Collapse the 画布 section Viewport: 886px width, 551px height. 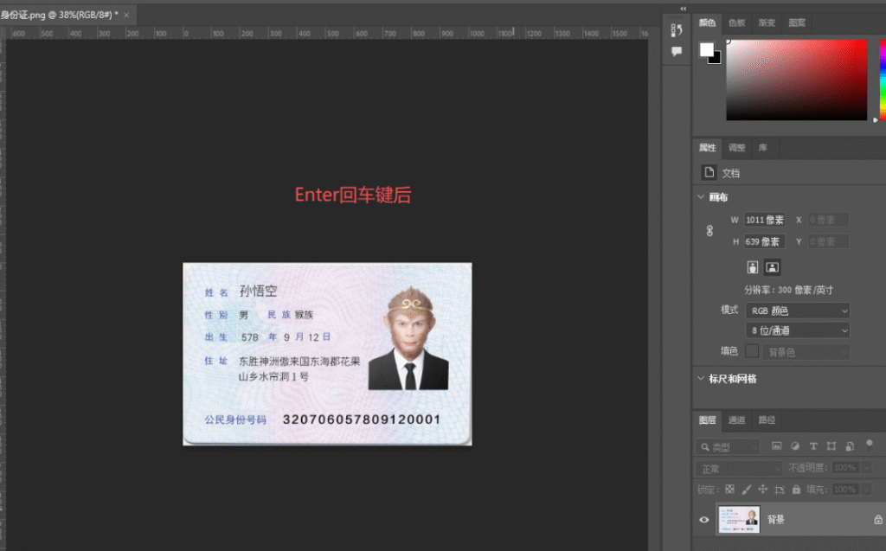click(701, 197)
